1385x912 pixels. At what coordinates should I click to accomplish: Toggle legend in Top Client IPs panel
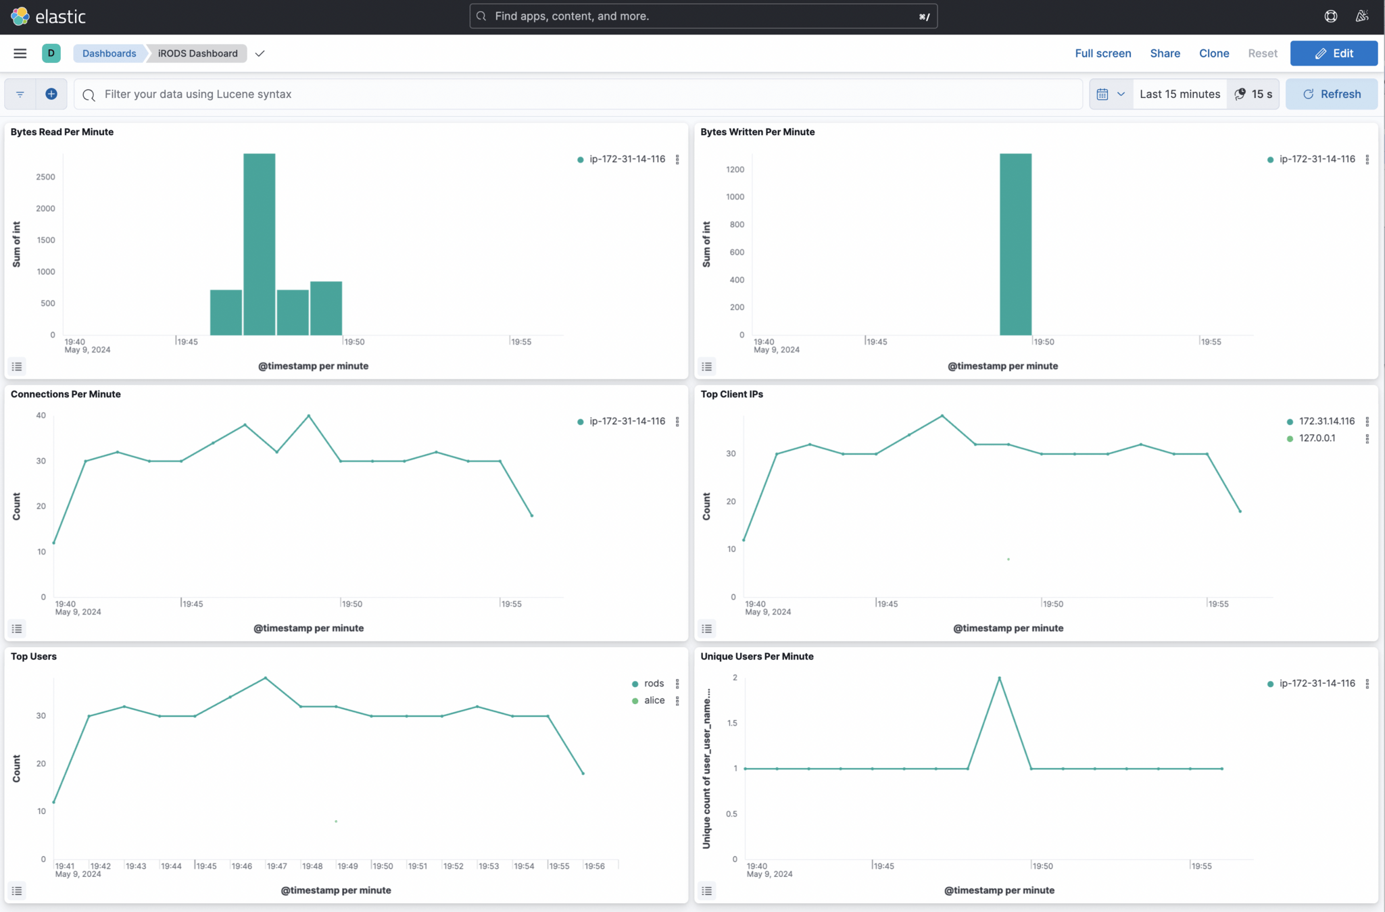coord(707,629)
